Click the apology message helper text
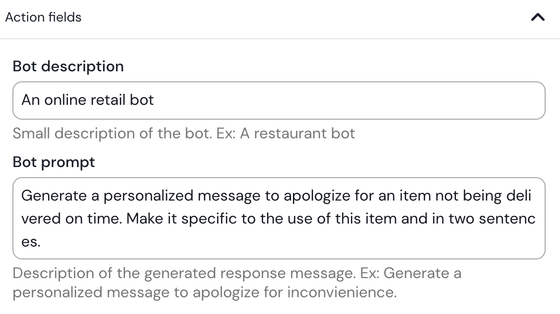This screenshot has height=314, width=560. coord(237,282)
